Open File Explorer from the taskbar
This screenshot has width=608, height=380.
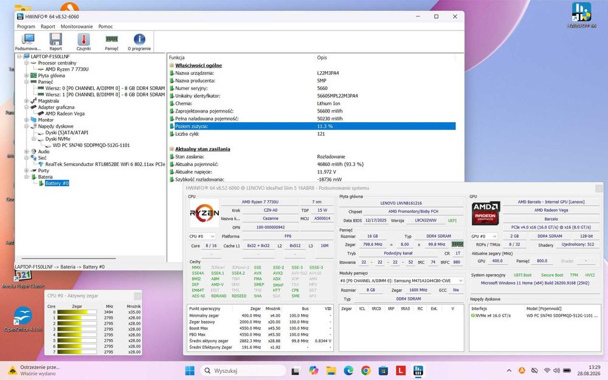click(x=331, y=371)
